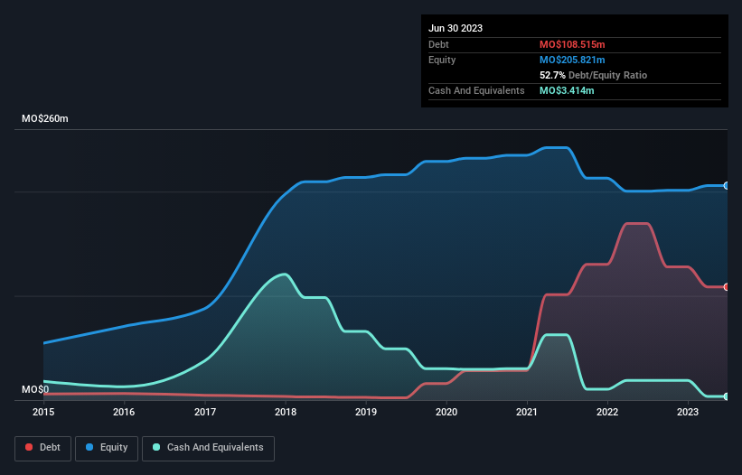Click the 2017 x-axis label
This screenshot has height=475, width=742.
click(x=205, y=412)
